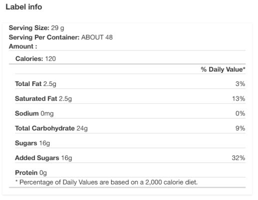Viewport: 258px width, 200px height.
Task: Select the Added Sugars 16g row
Action: coord(130,158)
